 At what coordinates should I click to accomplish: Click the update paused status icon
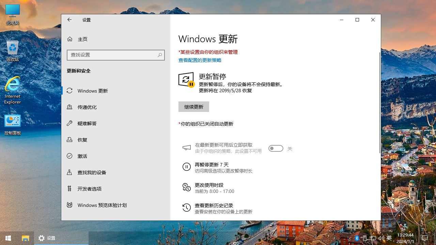pyautogui.click(x=186, y=80)
